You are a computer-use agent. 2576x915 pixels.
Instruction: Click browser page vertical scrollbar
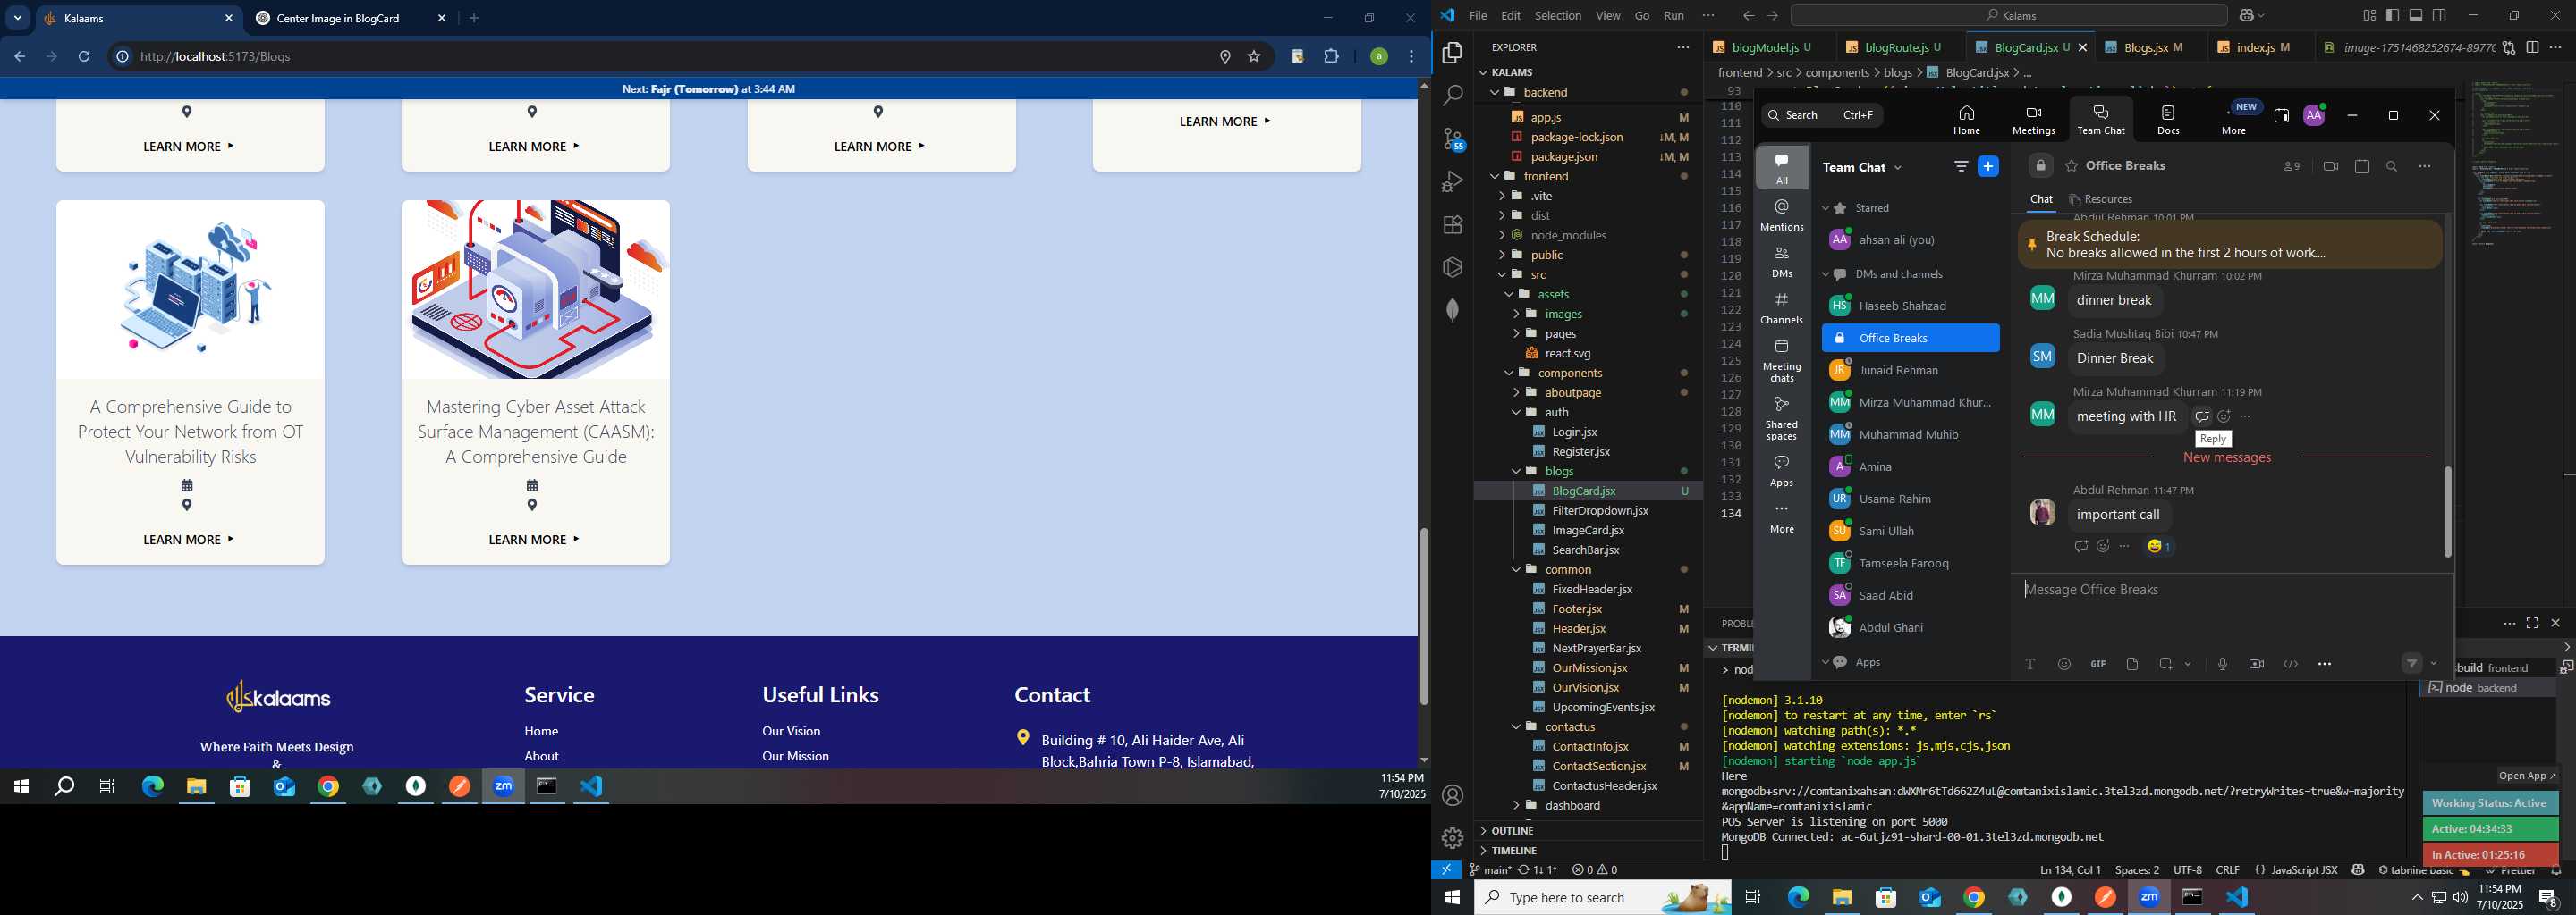click(1423, 616)
